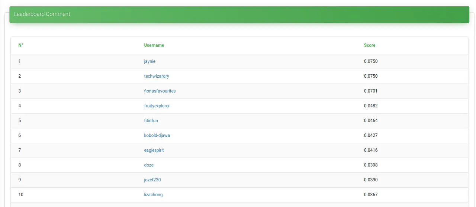Screen dimensions: 476x207
Task: Click the Score column header
Action: 370,45
